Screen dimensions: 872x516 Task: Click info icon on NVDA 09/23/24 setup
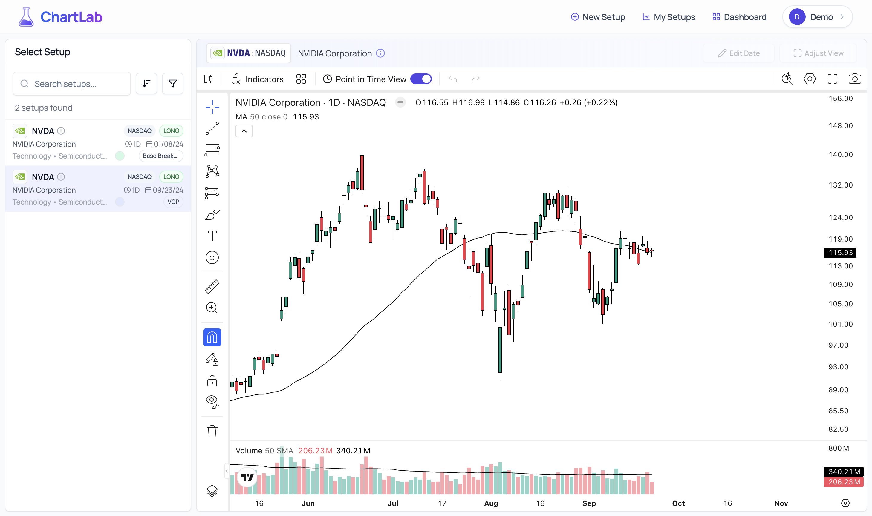coord(61,177)
